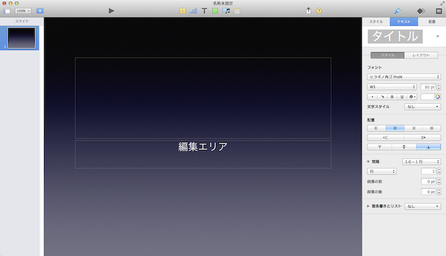Insert a table from toolbar

click(182, 11)
